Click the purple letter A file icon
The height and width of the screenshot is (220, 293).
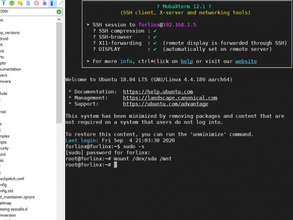44,3
